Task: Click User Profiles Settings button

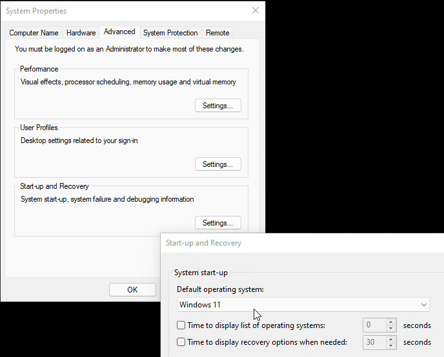Action: tap(217, 164)
